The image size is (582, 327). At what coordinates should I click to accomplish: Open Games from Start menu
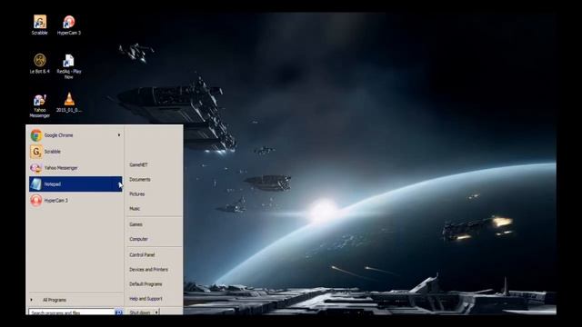[135, 224]
